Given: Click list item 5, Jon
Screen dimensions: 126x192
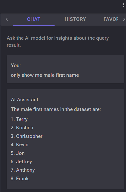Looking at the screenshot, I should [18, 153].
